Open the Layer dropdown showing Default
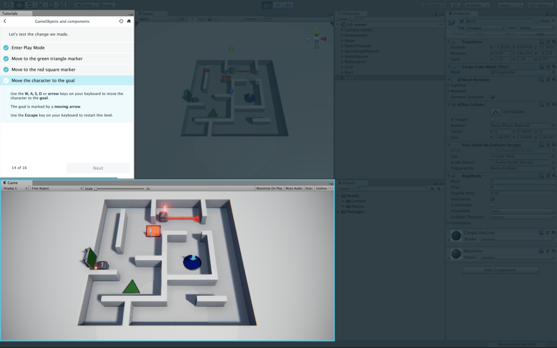 click(x=536, y=28)
